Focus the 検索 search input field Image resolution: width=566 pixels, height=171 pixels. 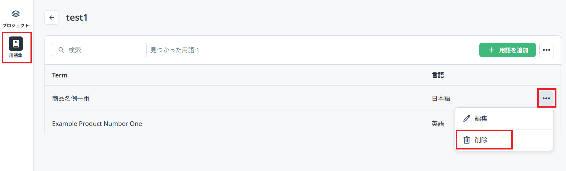click(105, 50)
